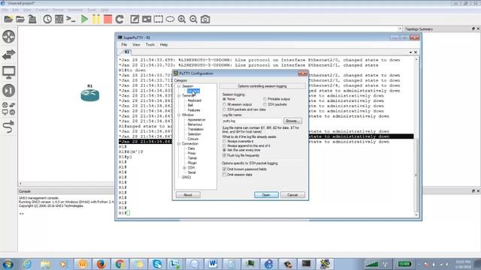Collapse the Session tree node
This screenshot has width=481, height=270.
pyautogui.click(x=179, y=86)
